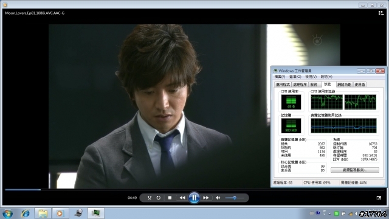
Task: Click the first CPU history graph
Action: pos(326,102)
